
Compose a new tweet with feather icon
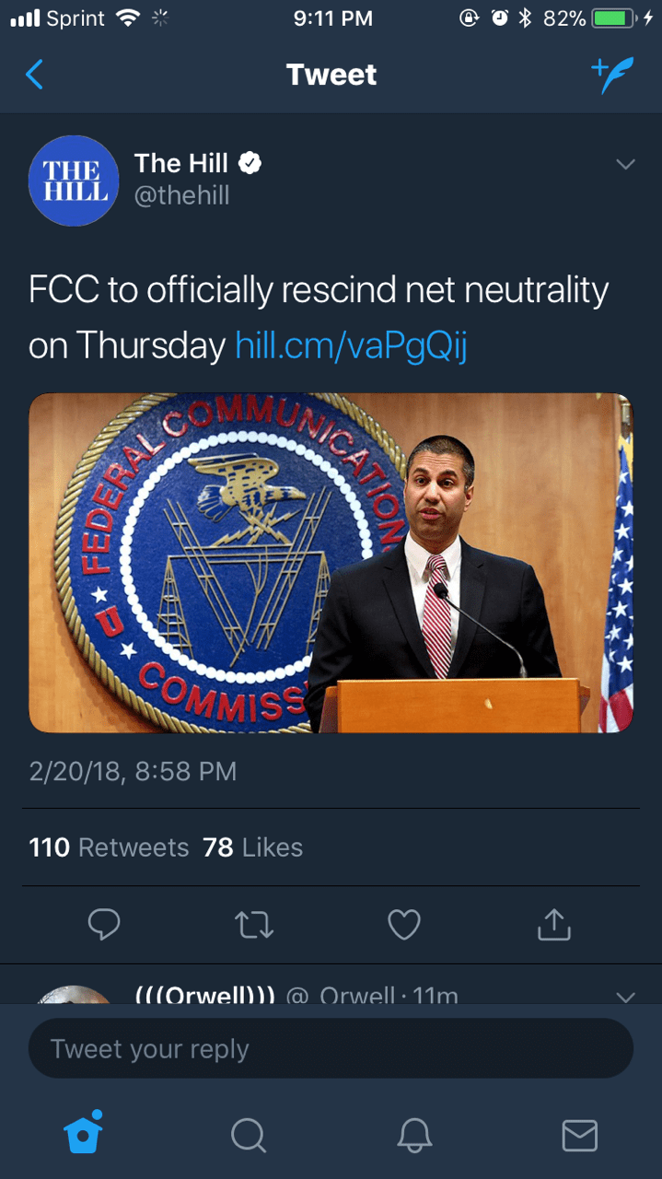(x=612, y=75)
